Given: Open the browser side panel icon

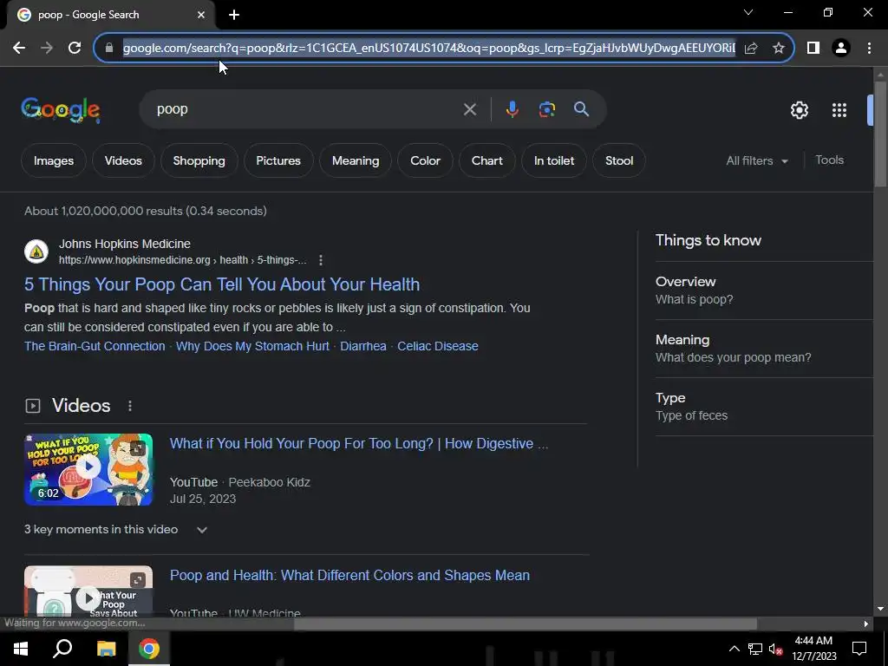Looking at the screenshot, I should click(x=813, y=48).
